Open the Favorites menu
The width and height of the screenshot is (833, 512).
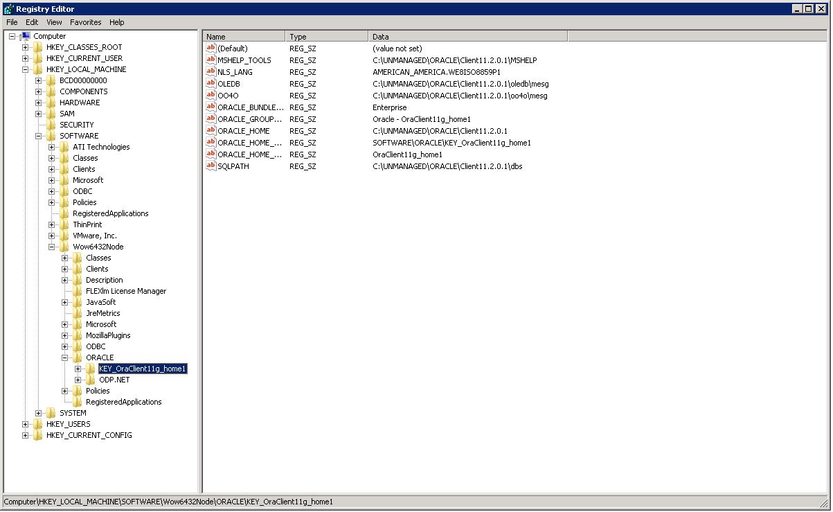[x=85, y=21]
